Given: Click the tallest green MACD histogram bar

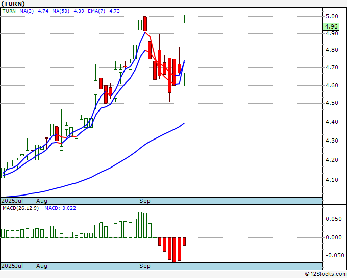Looking at the screenshot, I should click(140, 225).
